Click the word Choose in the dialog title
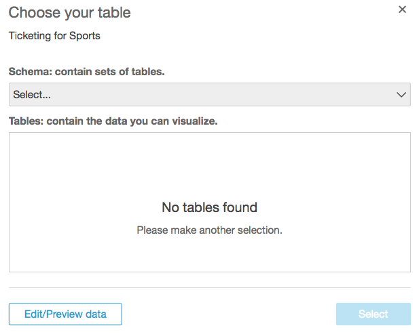 click(30, 12)
